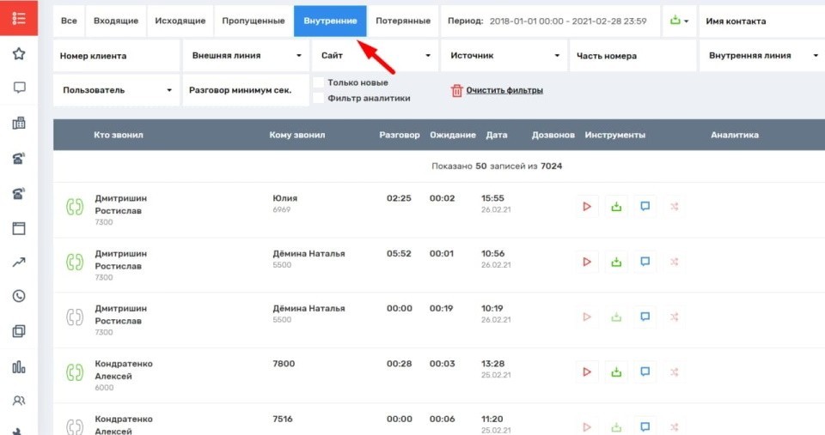The width and height of the screenshot is (825, 435).
Task: Open the clock history icon in sidebar
Action: click(x=19, y=296)
